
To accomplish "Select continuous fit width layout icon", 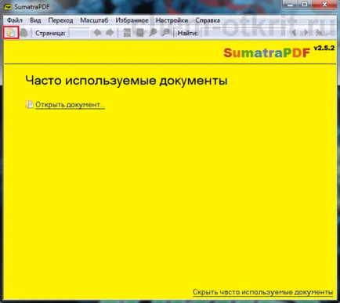I will click(127, 33).
